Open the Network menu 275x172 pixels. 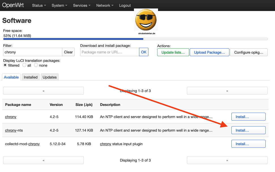pos(105,5)
